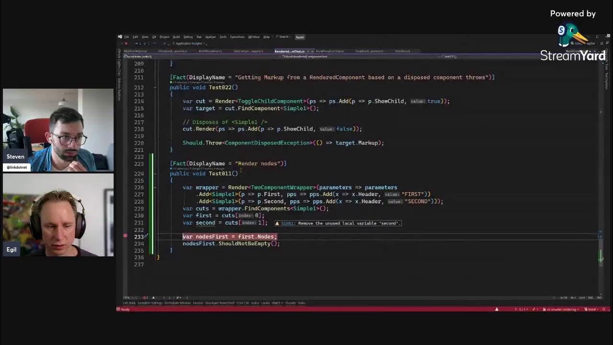Toggle the breakpoint glyph margin on line 233
Screen dimensions: 613x345
pyautogui.click(x=125, y=236)
